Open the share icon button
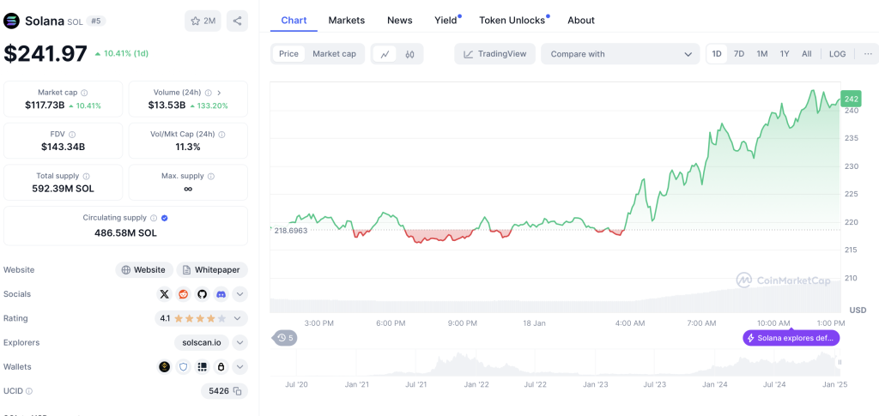The image size is (879, 416). (x=237, y=21)
